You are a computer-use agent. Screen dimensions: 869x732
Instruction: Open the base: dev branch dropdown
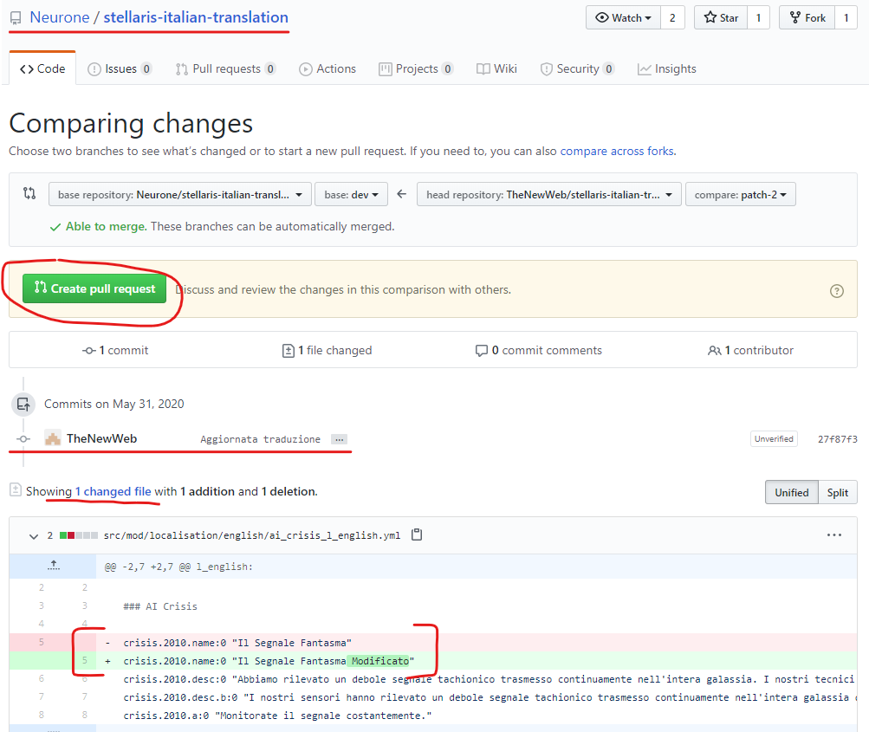click(351, 195)
